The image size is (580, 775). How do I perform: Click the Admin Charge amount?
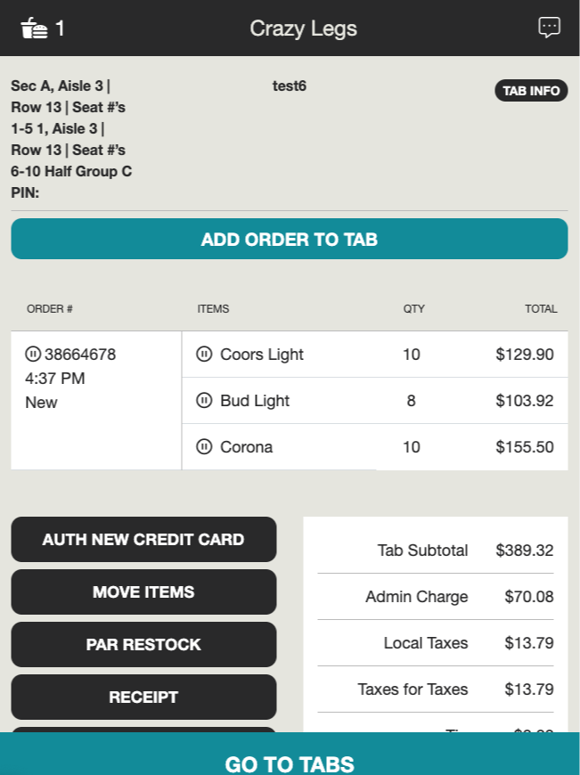(528, 597)
